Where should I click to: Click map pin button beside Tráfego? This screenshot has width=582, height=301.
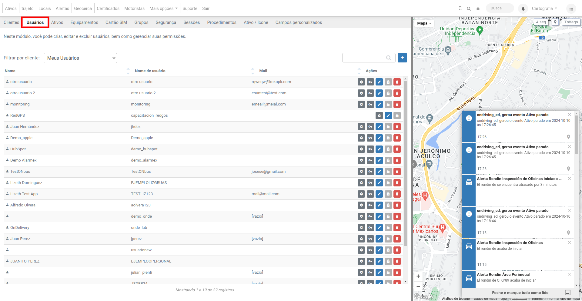tap(555, 22)
